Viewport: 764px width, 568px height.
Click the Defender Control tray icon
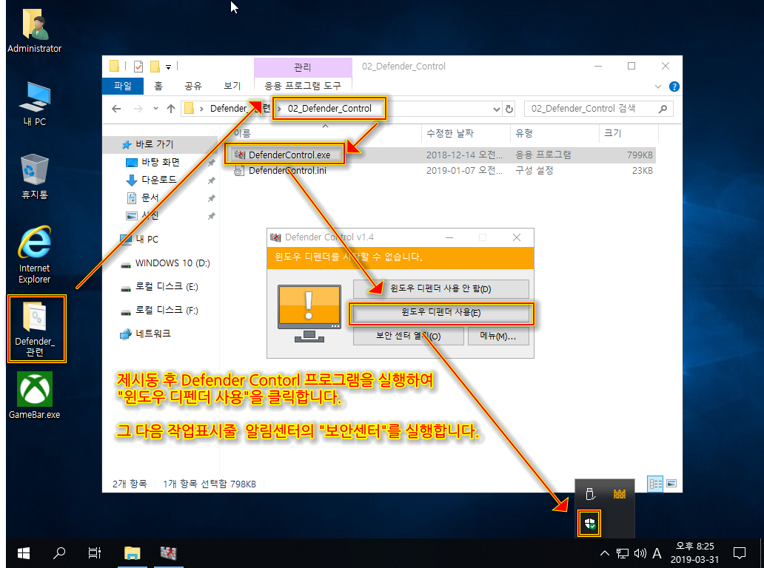(620, 494)
